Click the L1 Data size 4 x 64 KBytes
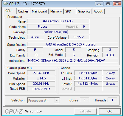This screenshot has height=116, width=124. pos(88,73)
